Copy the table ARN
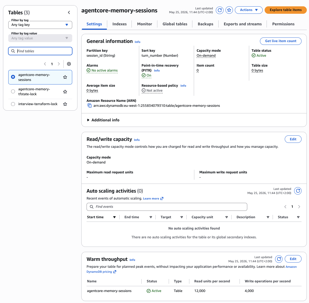Screen dimensions: 309x303 90,106
